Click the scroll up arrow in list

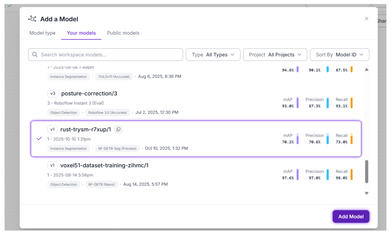pyautogui.click(x=367, y=70)
